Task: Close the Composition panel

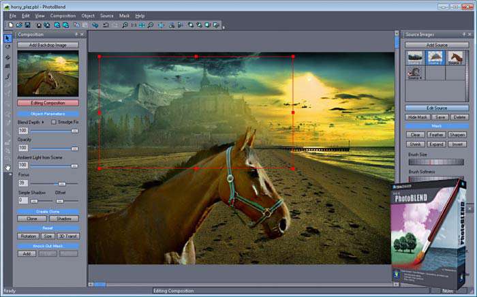Action: [x=82, y=34]
